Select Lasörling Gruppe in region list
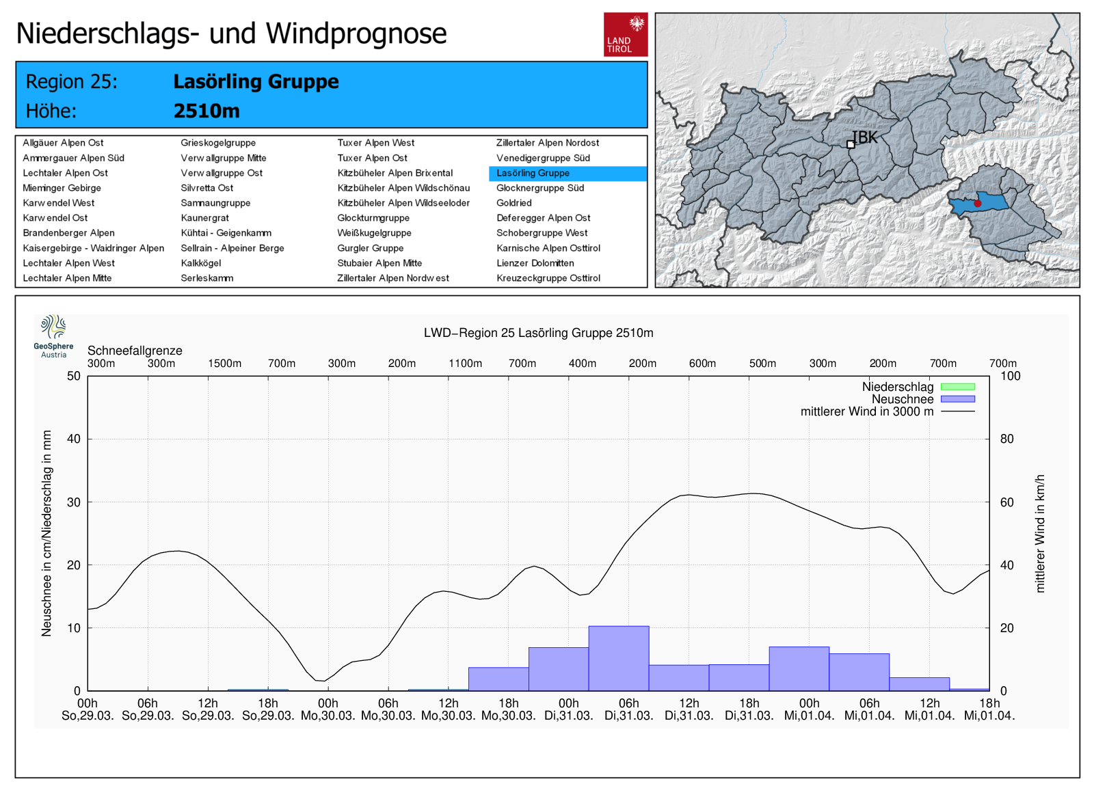Viewport: 1094px width, 788px height. (533, 173)
